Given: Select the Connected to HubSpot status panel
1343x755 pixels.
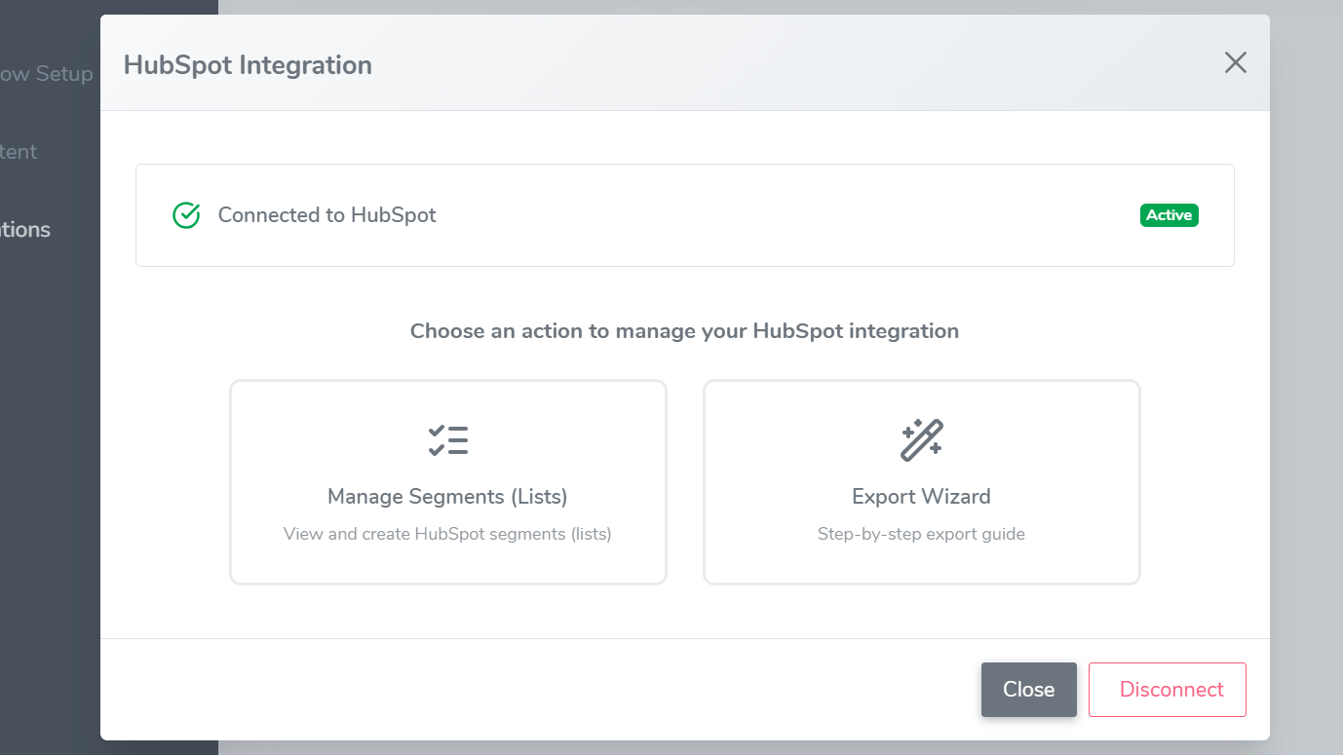Looking at the screenshot, I should click(x=684, y=215).
